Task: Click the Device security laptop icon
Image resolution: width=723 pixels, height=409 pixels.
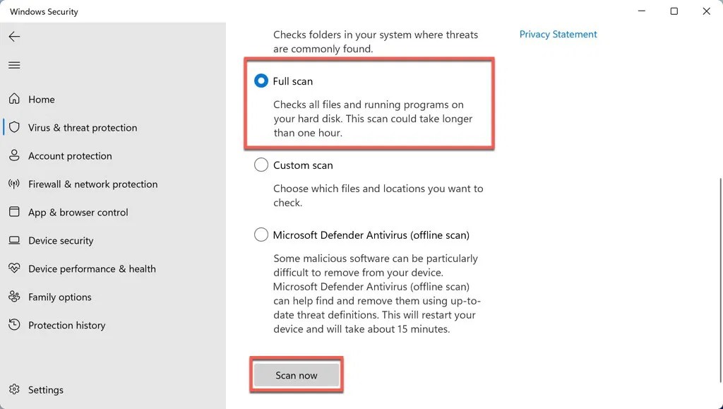Action: pyautogui.click(x=15, y=240)
